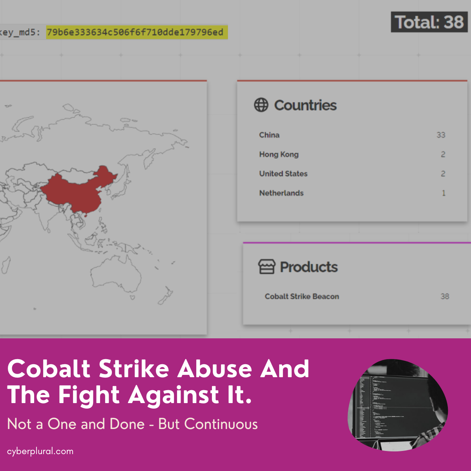Click Australia on the world map
The width and height of the screenshot is (471, 471).
[116, 275]
